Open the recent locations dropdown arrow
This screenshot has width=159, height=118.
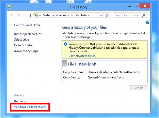click(25, 15)
